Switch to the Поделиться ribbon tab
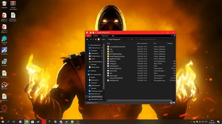222x124 pixels. 105,36
